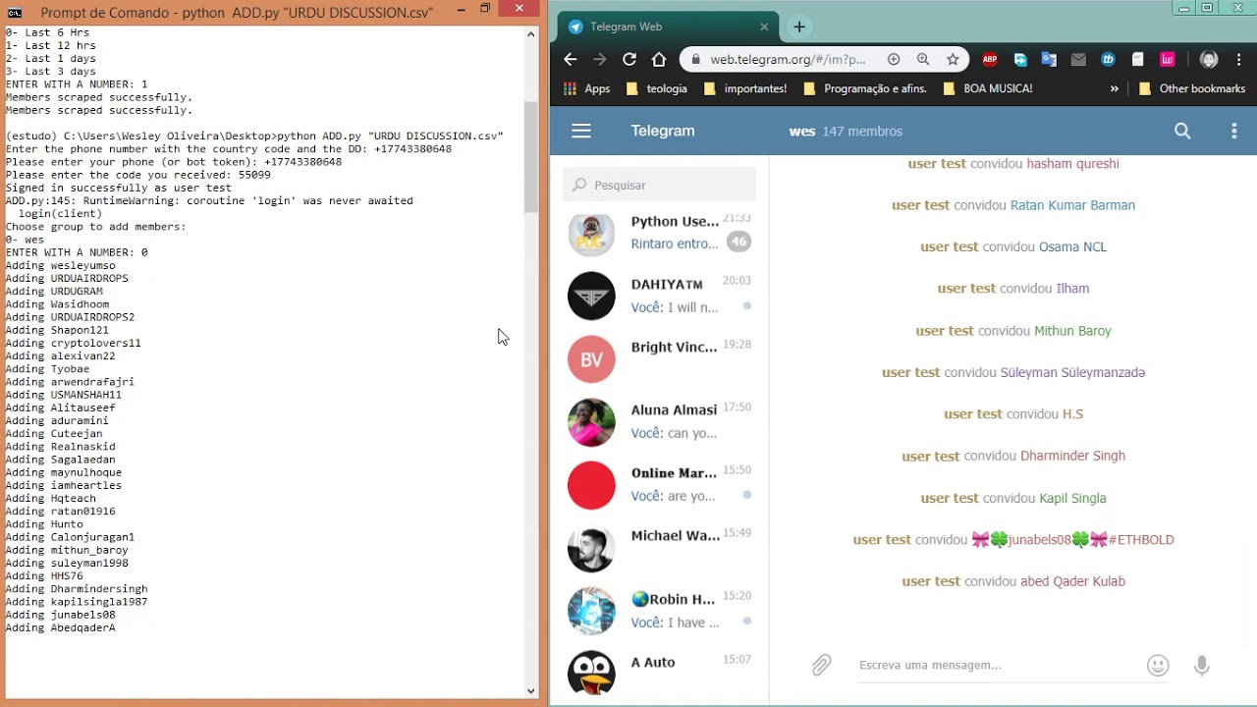
Task: Click the Command Prompt scrollbar up arrow
Action: (x=531, y=33)
